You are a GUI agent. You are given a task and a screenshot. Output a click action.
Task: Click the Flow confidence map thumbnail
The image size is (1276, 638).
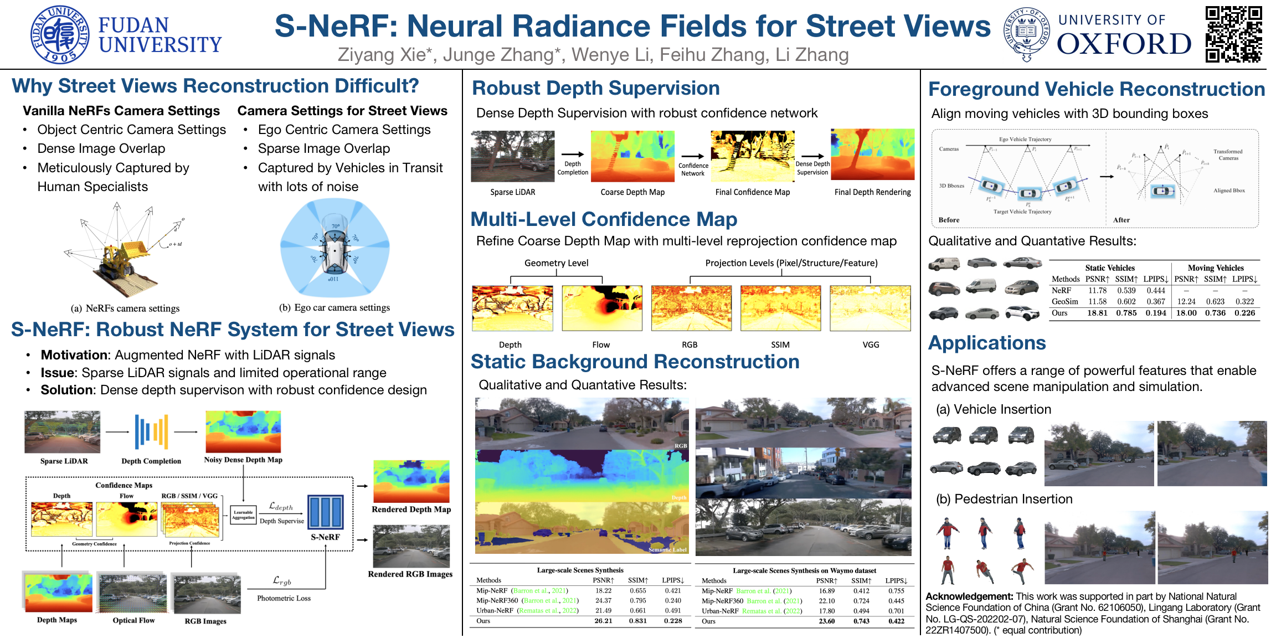[x=601, y=308]
